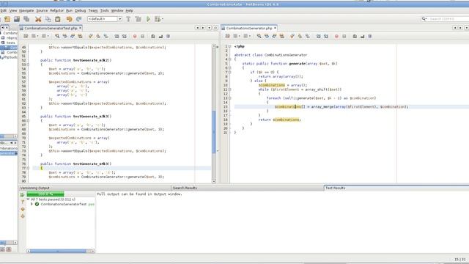The image size is (469, 264).
Task: Toggle Highlight Search icon in left editor toolbar
Action: point(80,36)
